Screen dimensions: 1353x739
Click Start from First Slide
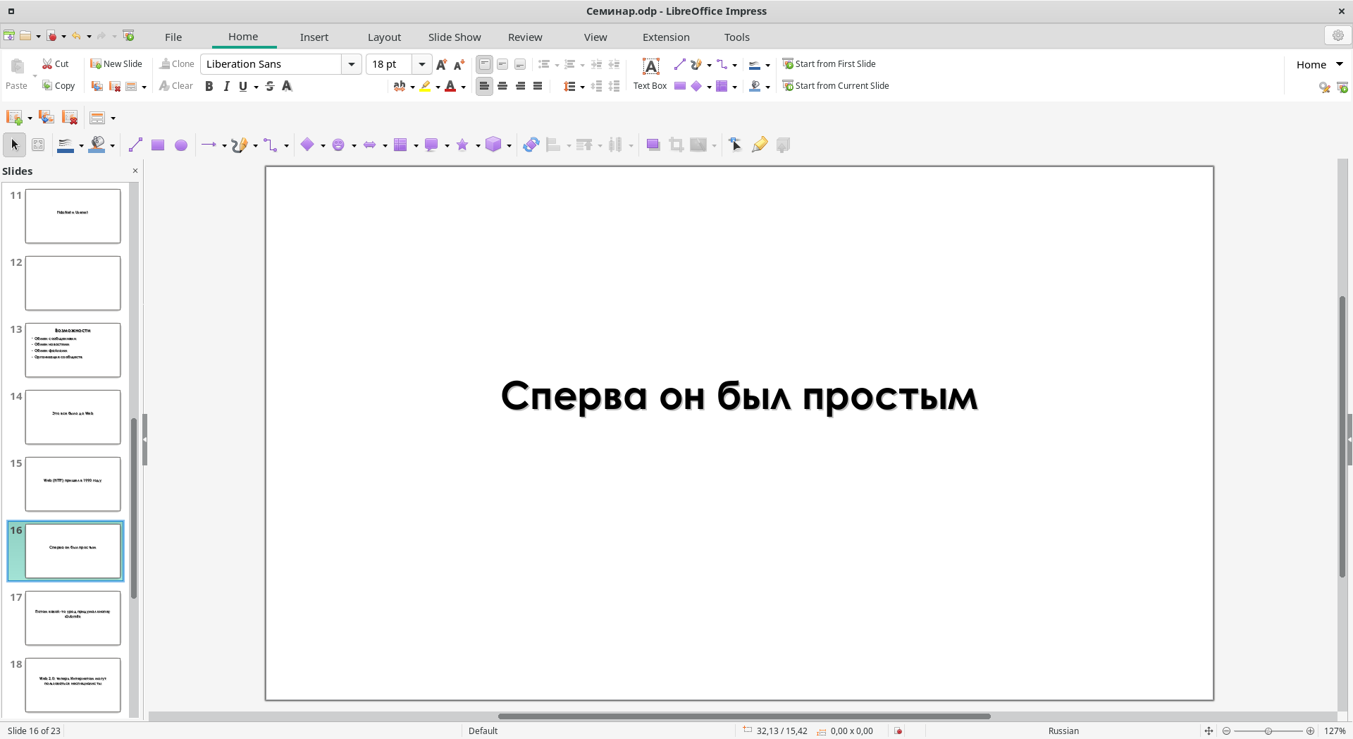829,63
